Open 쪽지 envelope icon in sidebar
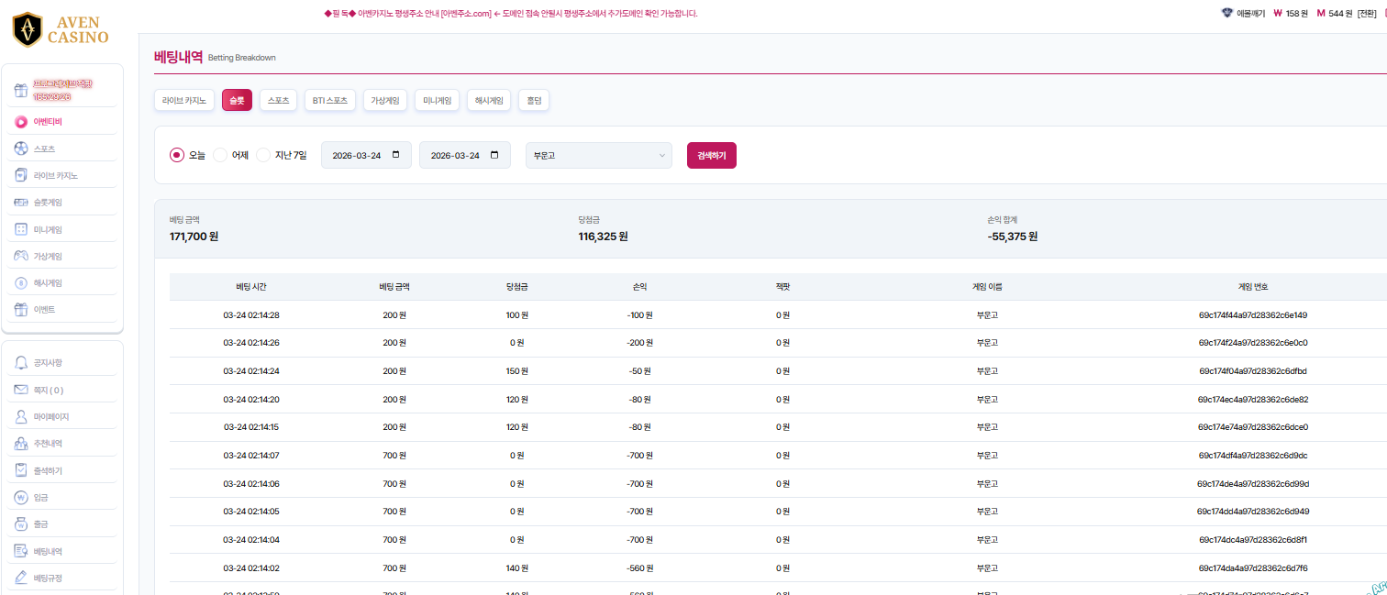 click(x=21, y=390)
